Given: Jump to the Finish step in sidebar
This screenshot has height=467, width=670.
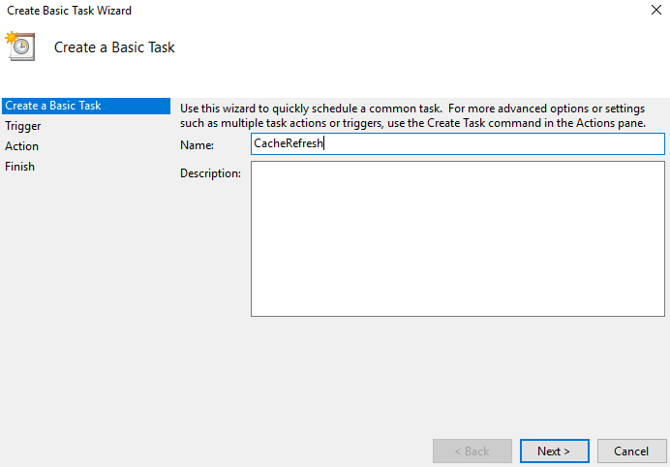Looking at the screenshot, I should point(20,167).
